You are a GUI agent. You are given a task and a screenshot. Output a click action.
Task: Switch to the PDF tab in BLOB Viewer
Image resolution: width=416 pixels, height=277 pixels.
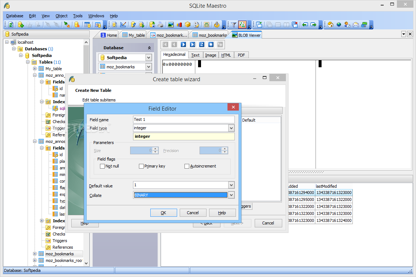point(241,55)
